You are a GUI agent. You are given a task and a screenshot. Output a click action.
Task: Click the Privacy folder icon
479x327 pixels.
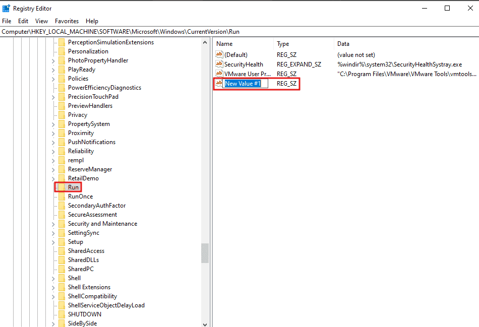[x=62, y=115]
